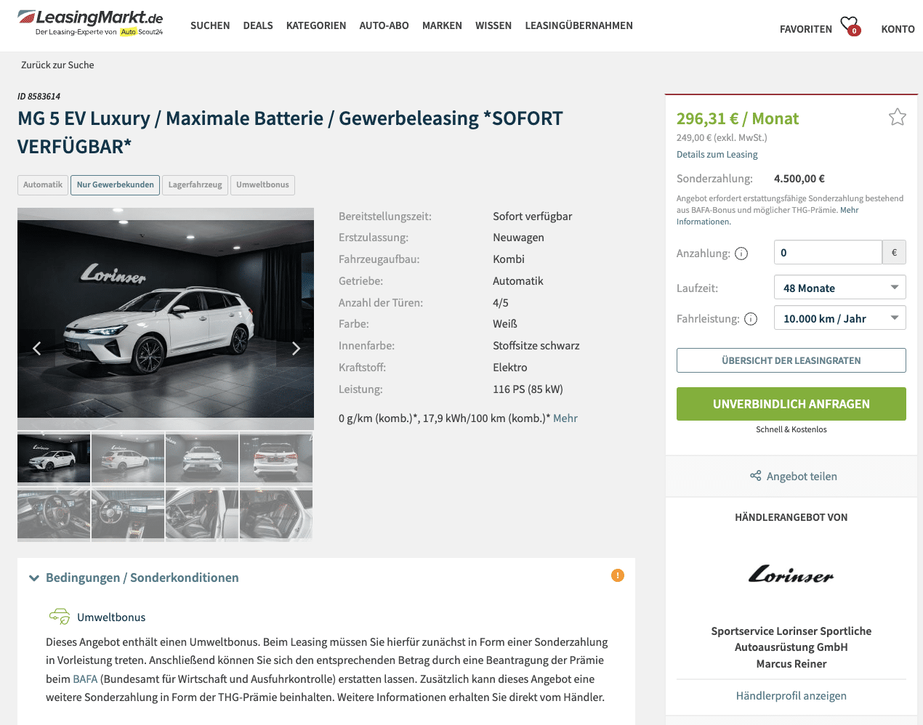Toggle the Lagerfahrzeug tag
This screenshot has height=725, width=923.
pos(196,185)
